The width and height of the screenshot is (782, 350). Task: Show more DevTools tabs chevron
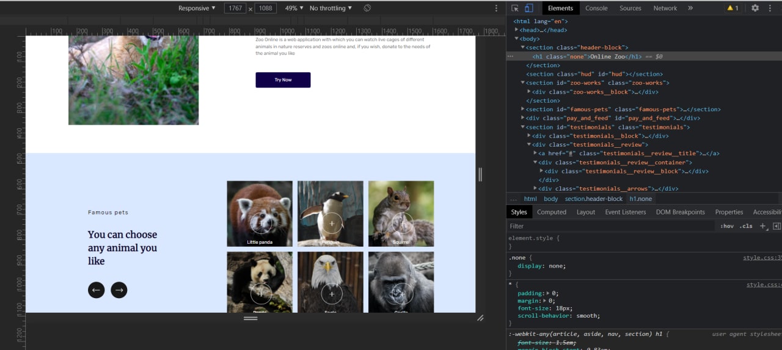(x=690, y=8)
